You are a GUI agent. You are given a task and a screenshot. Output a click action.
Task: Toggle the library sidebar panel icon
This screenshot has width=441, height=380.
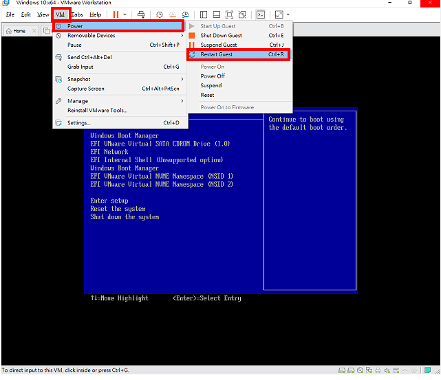point(204,14)
